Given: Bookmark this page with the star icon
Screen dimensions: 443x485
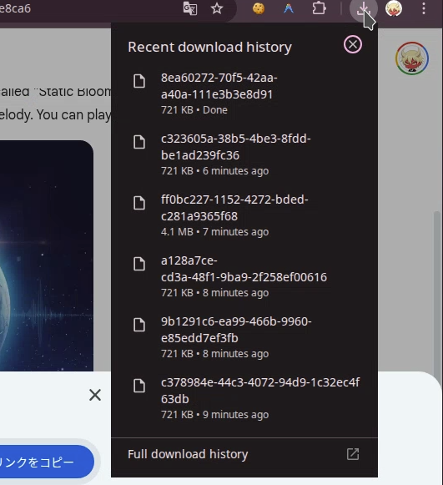Looking at the screenshot, I should tap(217, 8).
